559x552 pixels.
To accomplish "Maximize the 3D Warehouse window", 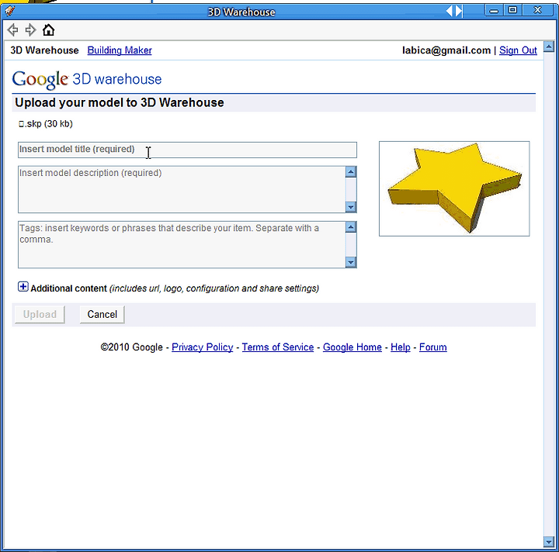I will [x=512, y=10].
